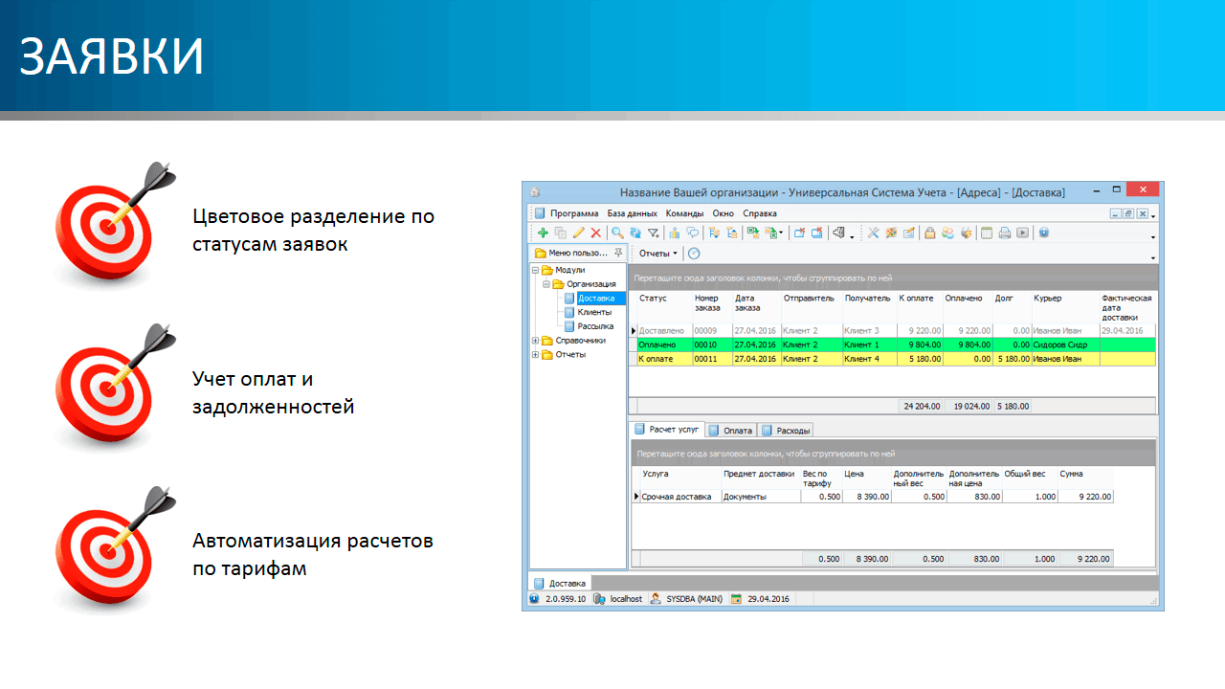Click the Refresh data toolbar icon
The width and height of the screenshot is (1225, 689).
click(x=635, y=233)
